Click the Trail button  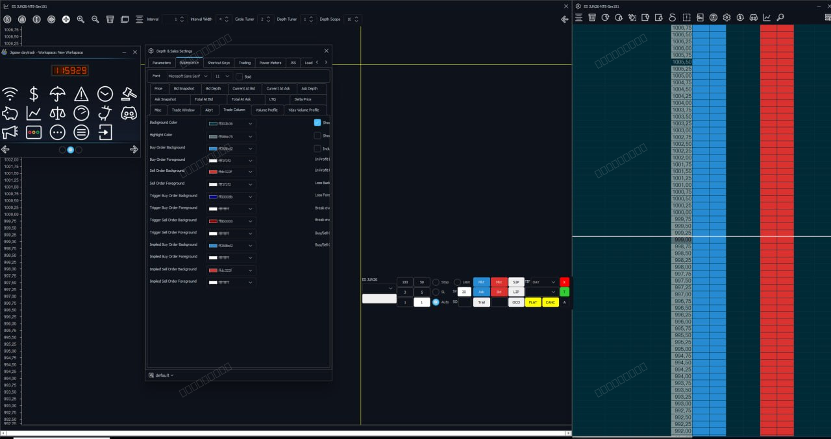(482, 302)
